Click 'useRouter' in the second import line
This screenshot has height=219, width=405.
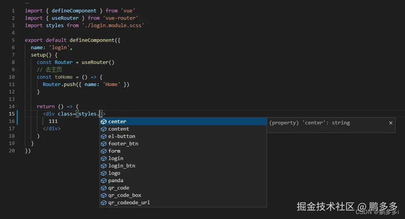pos(65,18)
